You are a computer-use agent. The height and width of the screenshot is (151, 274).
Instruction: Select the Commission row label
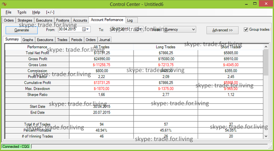pos(38,71)
